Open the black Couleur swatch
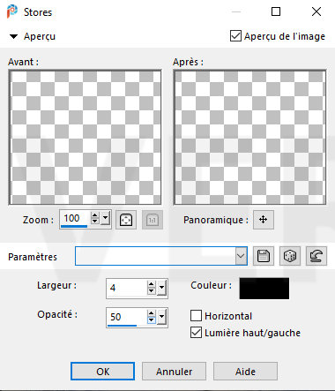The height and width of the screenshot is (391, 335). tap(264, 289)
